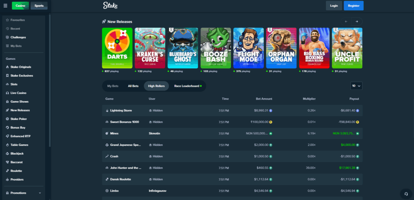
Task: Open the Kraken's Curse game thumbnail
Action: point(150,48)
